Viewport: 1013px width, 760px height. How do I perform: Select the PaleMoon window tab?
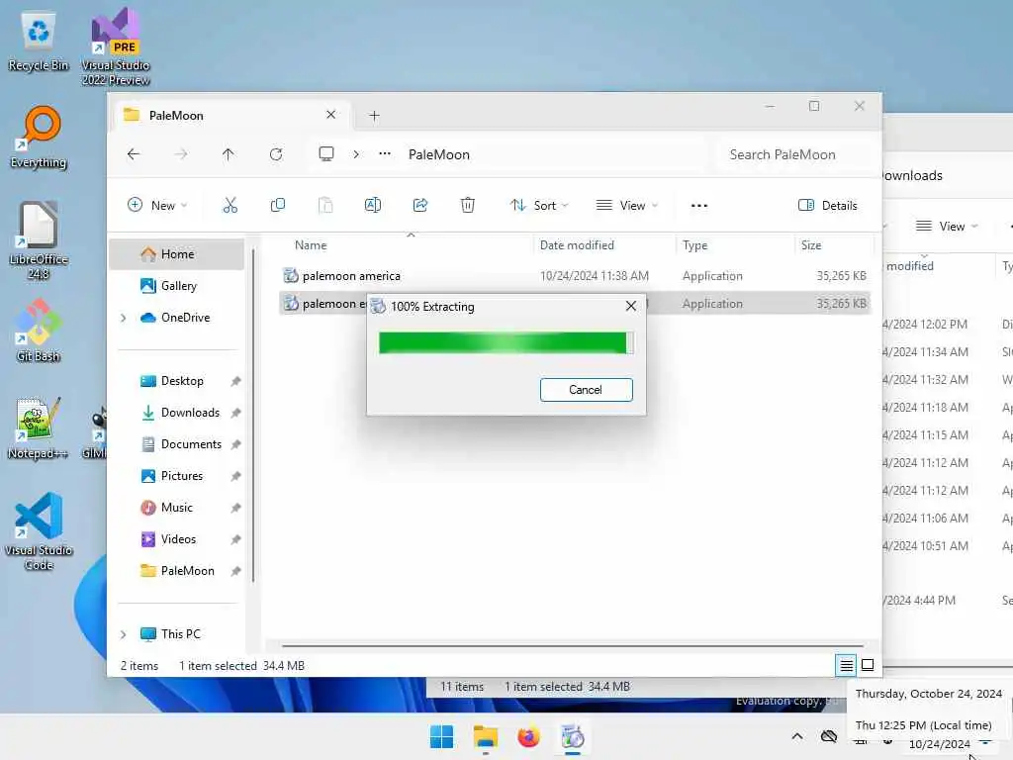point(230,115)
